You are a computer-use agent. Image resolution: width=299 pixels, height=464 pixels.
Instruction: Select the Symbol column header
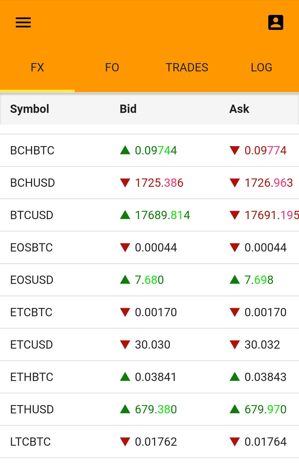30,109
